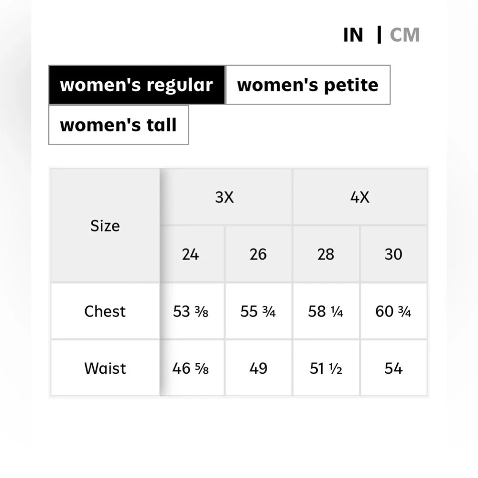Select the women's petite tab

[308, 85]
